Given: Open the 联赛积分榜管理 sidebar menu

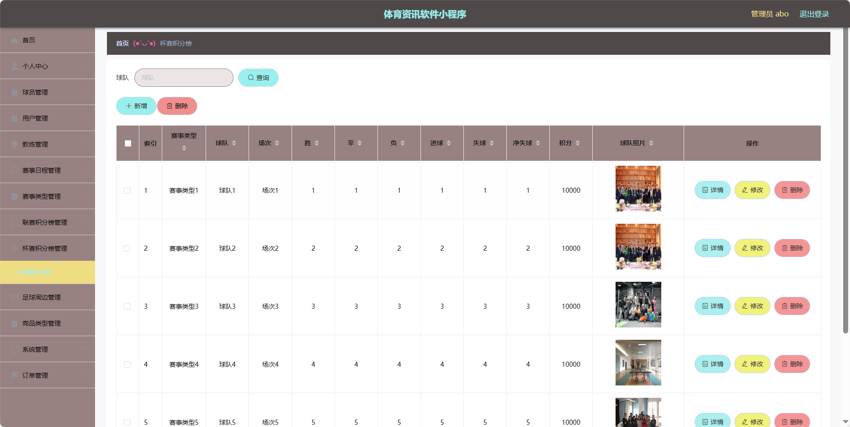Looking at the screenshot, I should (48, 222).
